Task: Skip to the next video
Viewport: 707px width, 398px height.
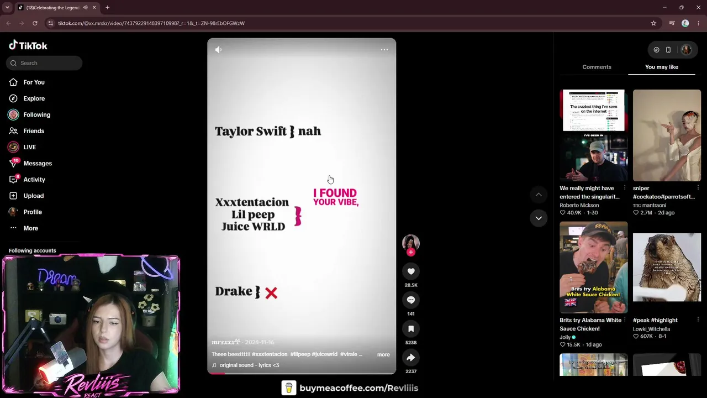Action: click(x=539, y=218)
